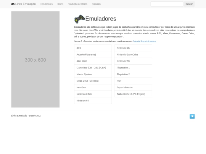Choose Nintendo 64 list item

tap(93, 100)
